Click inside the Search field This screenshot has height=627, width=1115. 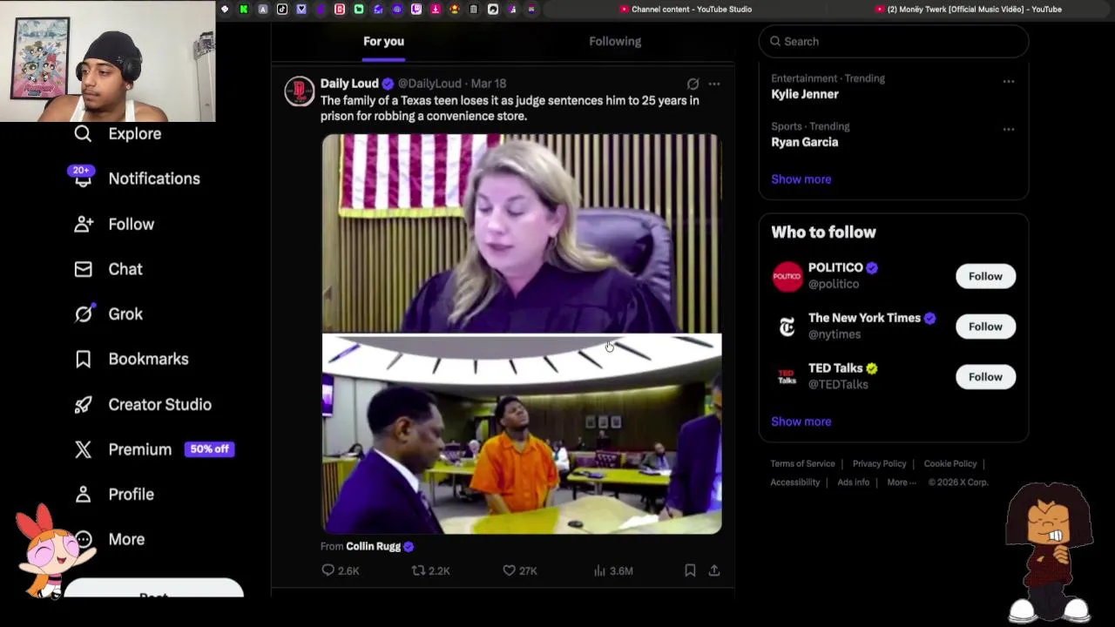click(894, 41)
